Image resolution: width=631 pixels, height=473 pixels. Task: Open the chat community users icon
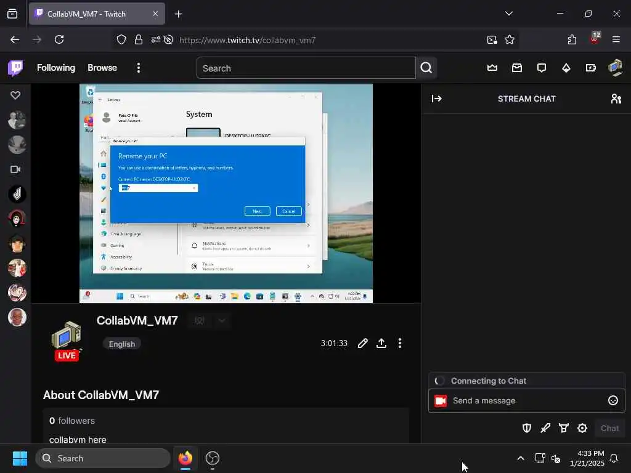pos(616,99)
